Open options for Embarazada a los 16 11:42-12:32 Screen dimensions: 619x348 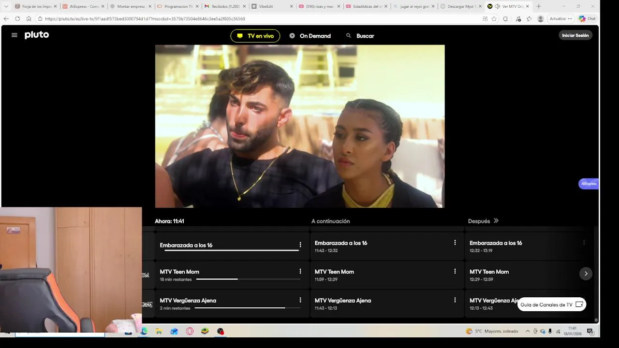point(455,243)
